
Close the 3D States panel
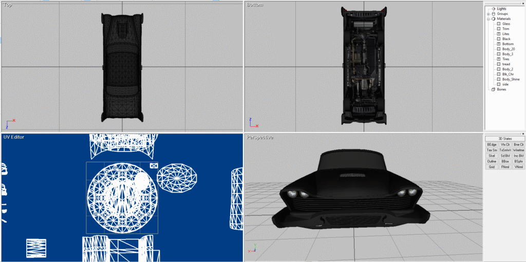pyautogui.click(x=523, y=134)
